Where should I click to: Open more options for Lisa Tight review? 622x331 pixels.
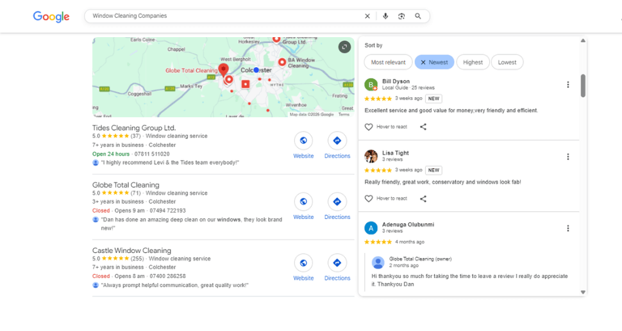point(568,157)
